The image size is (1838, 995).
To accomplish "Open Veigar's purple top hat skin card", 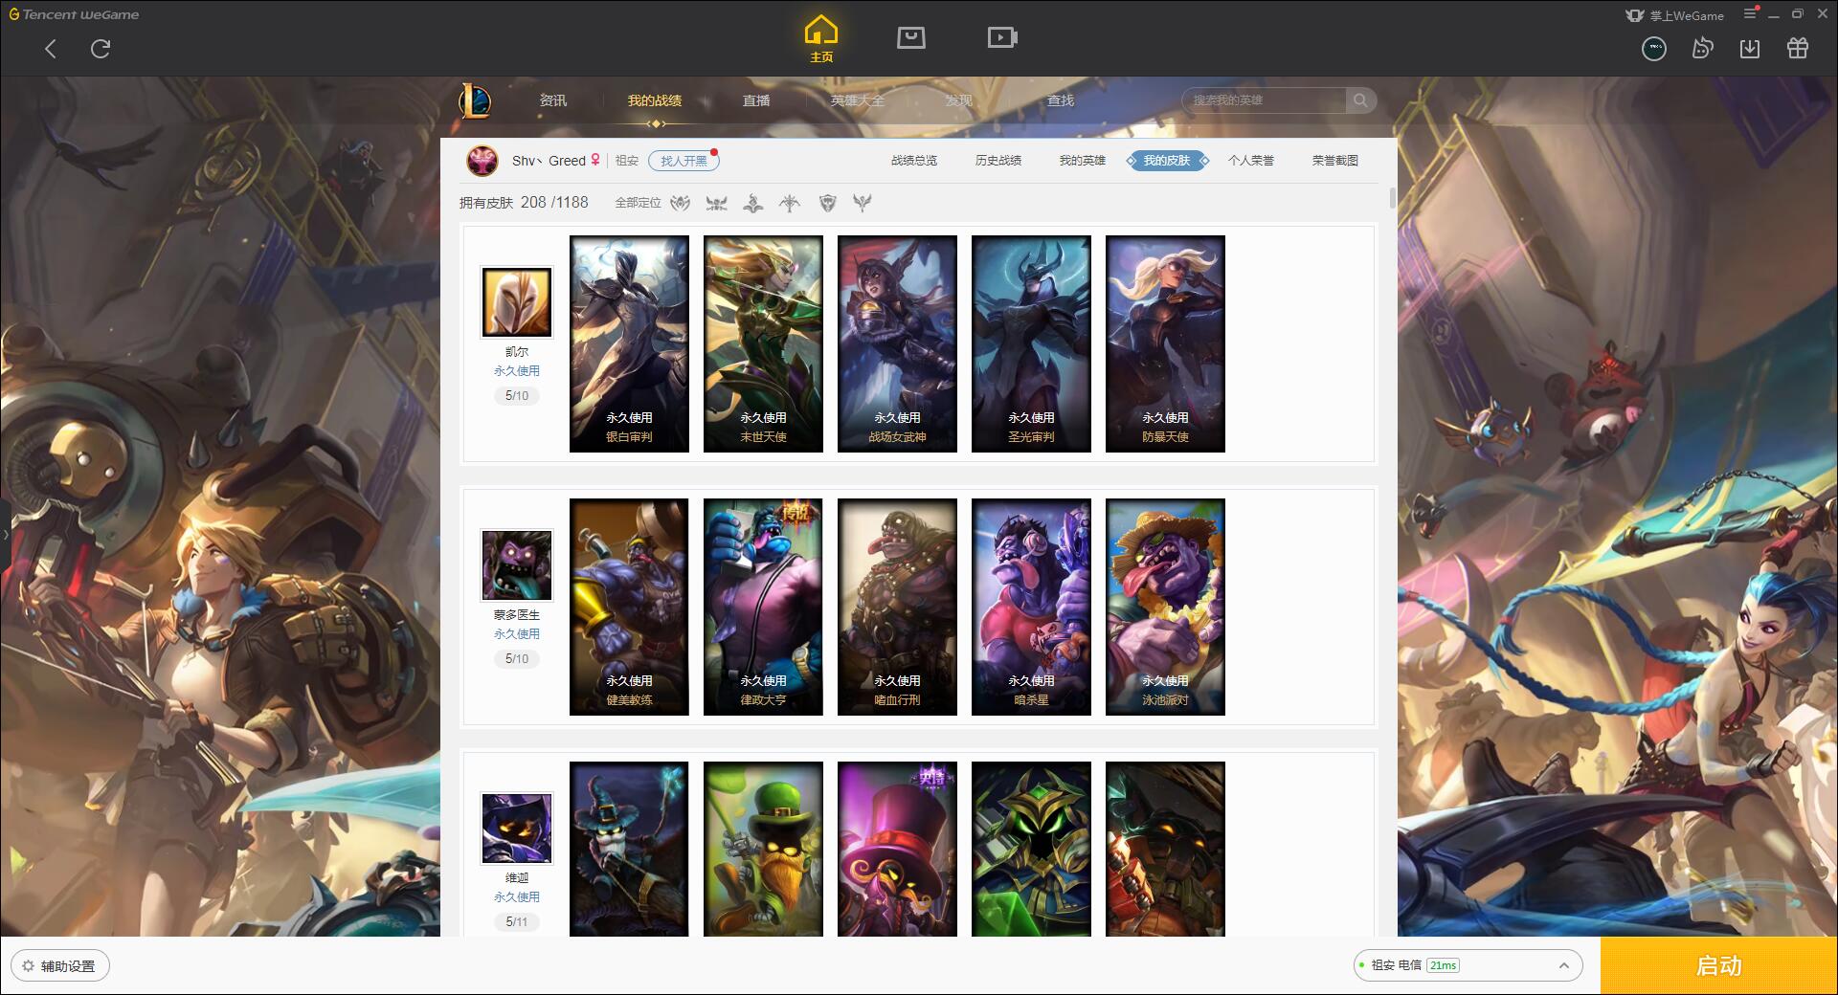I will tap(897, 849).
